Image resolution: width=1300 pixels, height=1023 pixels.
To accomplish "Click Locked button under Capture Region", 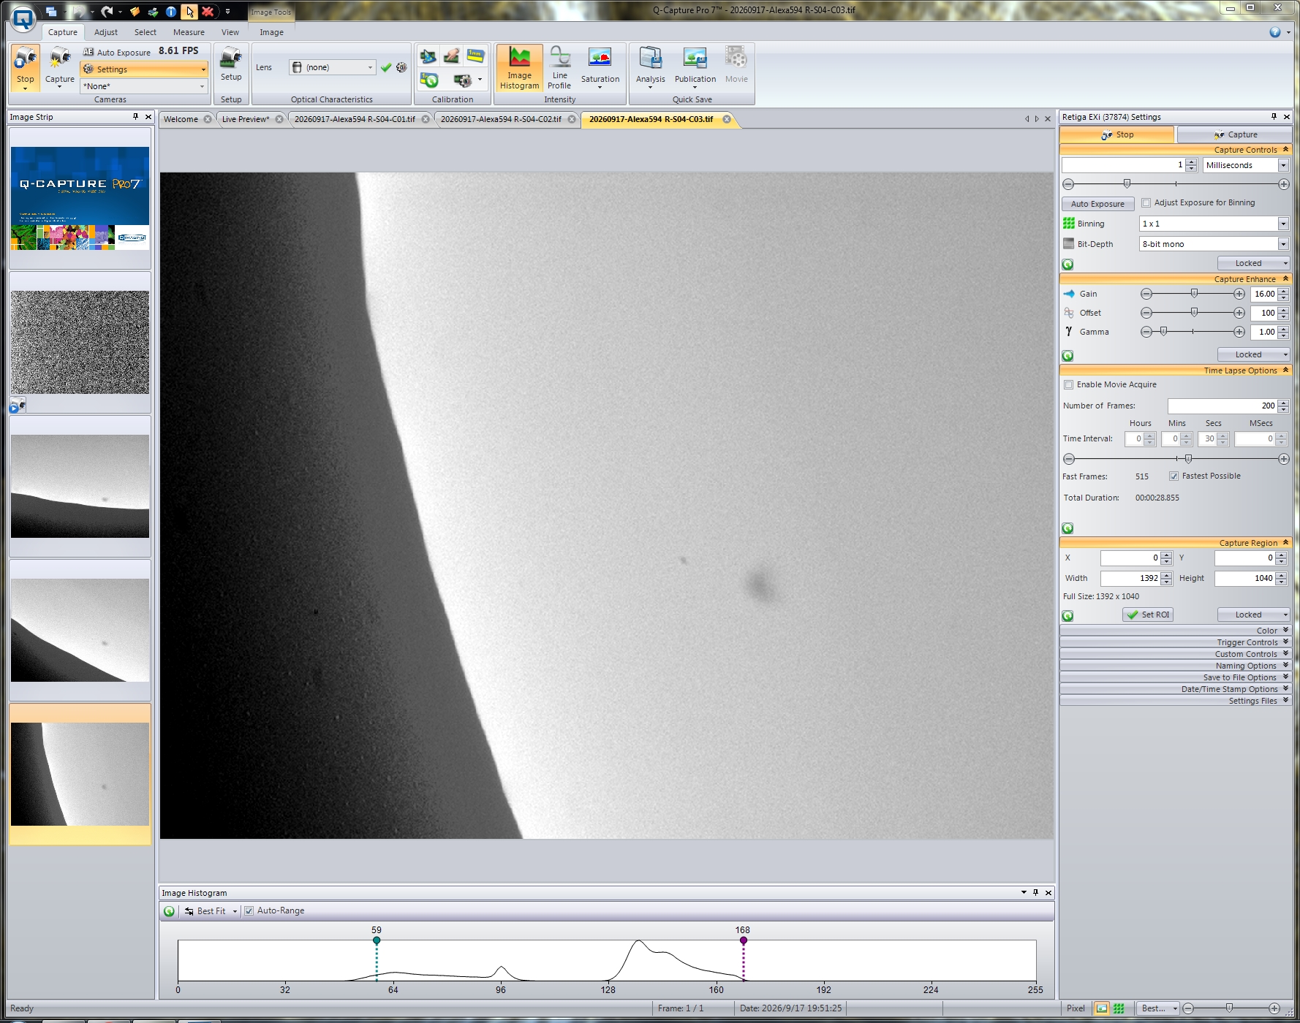I will point(1253,615).
